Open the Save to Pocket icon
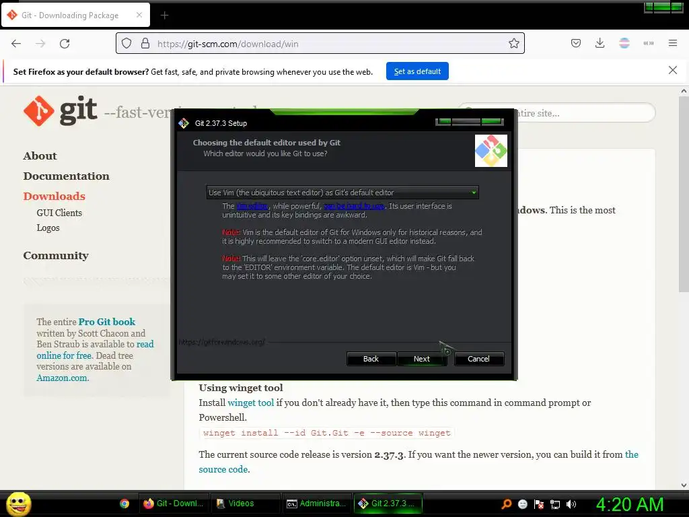The height and width of the screenshot is (517, 689). [x=576, y=44]
